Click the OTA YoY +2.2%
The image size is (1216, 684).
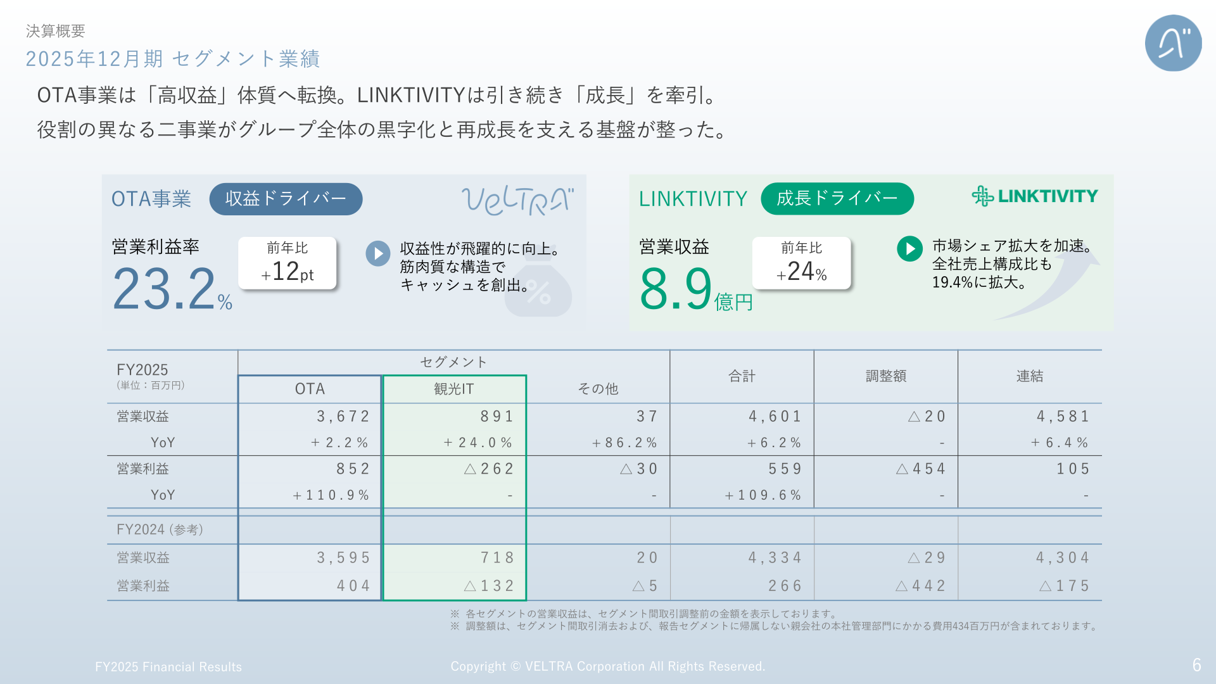click(339, 443)
